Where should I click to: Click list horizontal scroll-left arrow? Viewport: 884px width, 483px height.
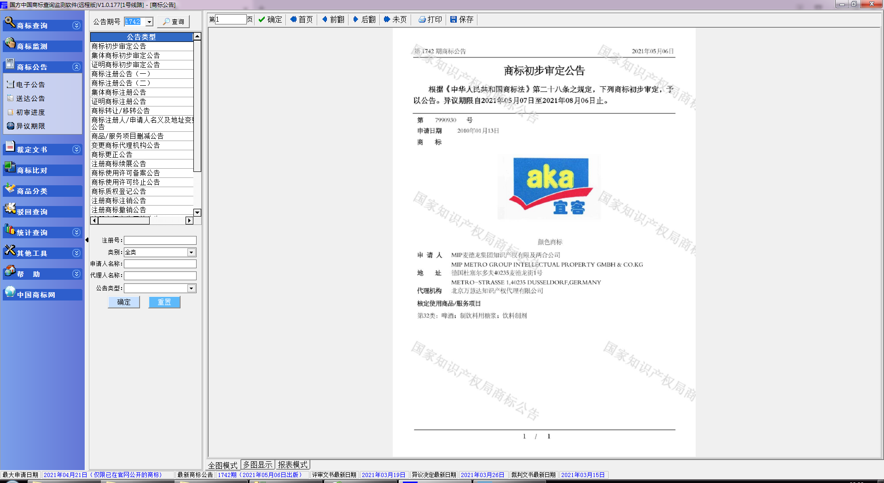pos(94,220)
